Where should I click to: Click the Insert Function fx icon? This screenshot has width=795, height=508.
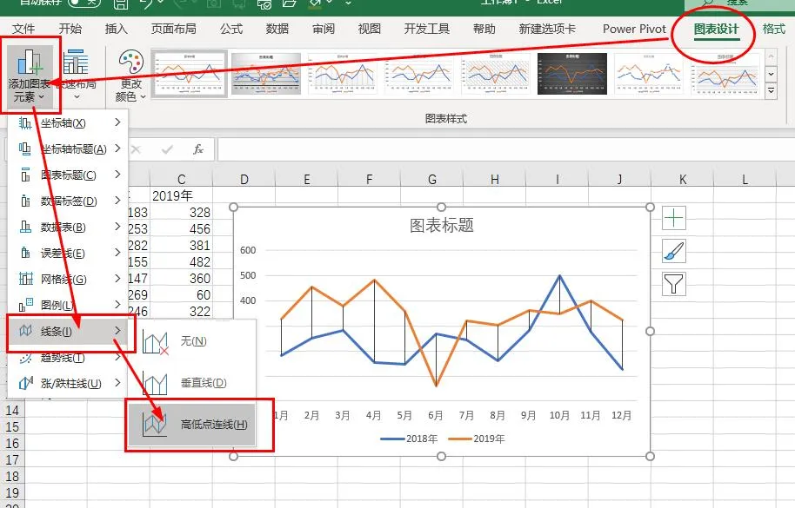[x=198, y=149]
